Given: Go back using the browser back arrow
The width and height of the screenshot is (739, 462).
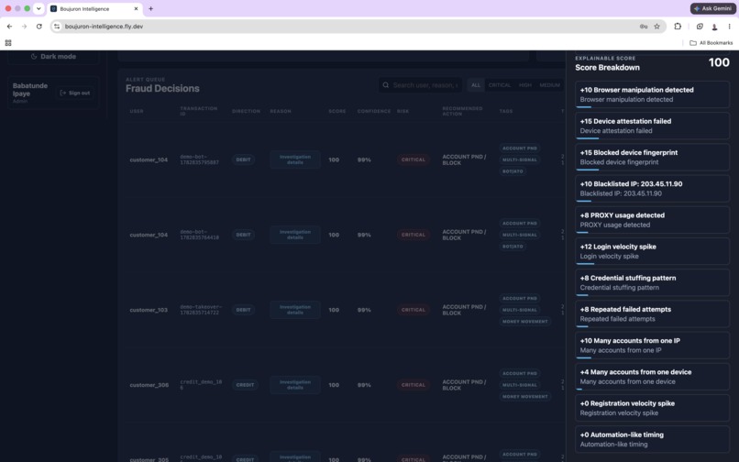Looking at the screenshot, I should coord(9,27).
